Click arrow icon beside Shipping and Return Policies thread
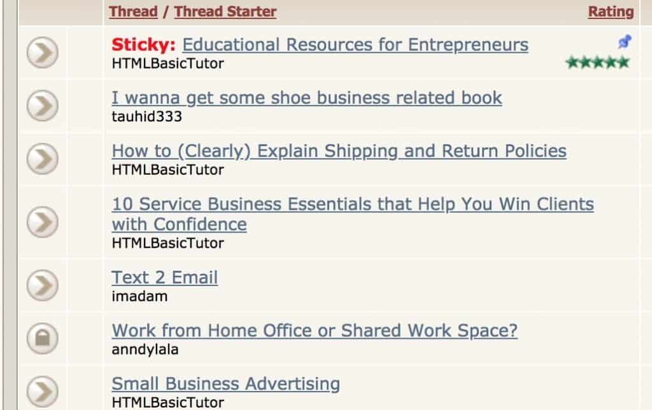 (43, 159)
